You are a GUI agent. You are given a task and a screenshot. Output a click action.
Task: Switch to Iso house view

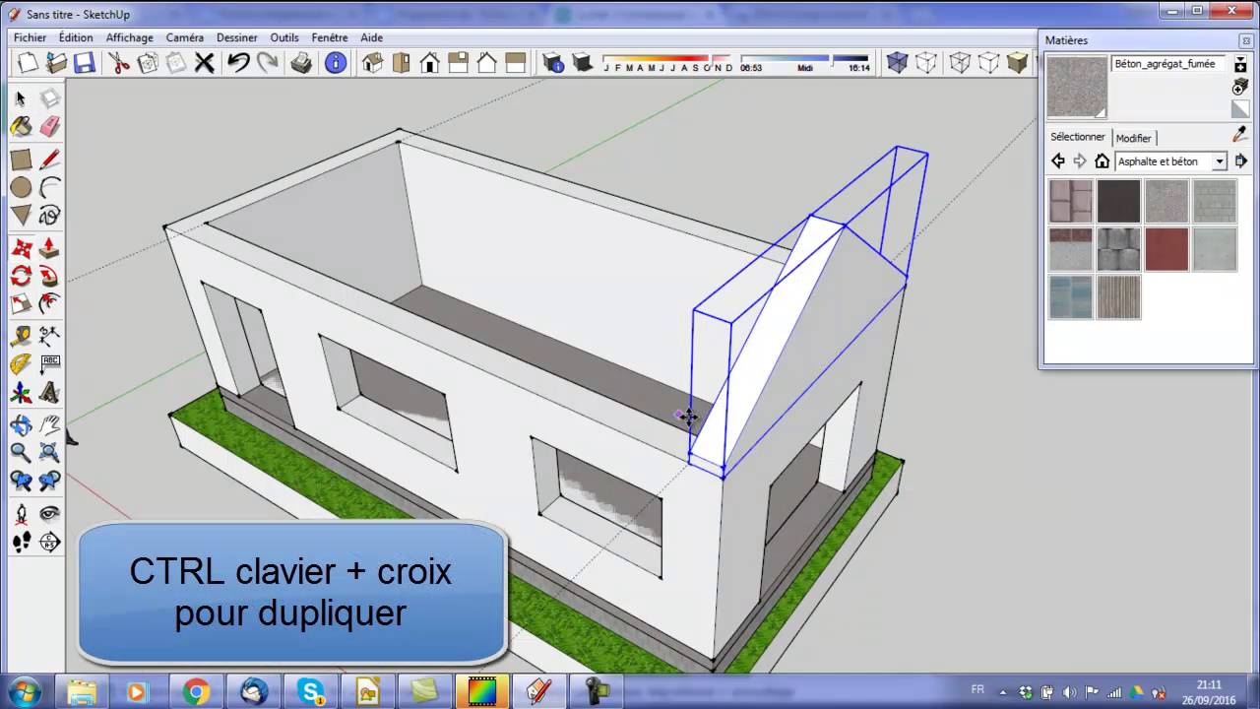coord(372,63)
